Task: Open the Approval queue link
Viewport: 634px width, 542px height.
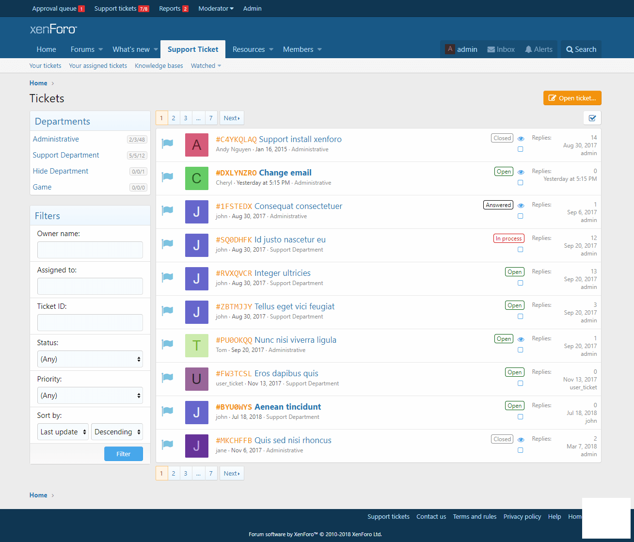Action: point(58,9)
